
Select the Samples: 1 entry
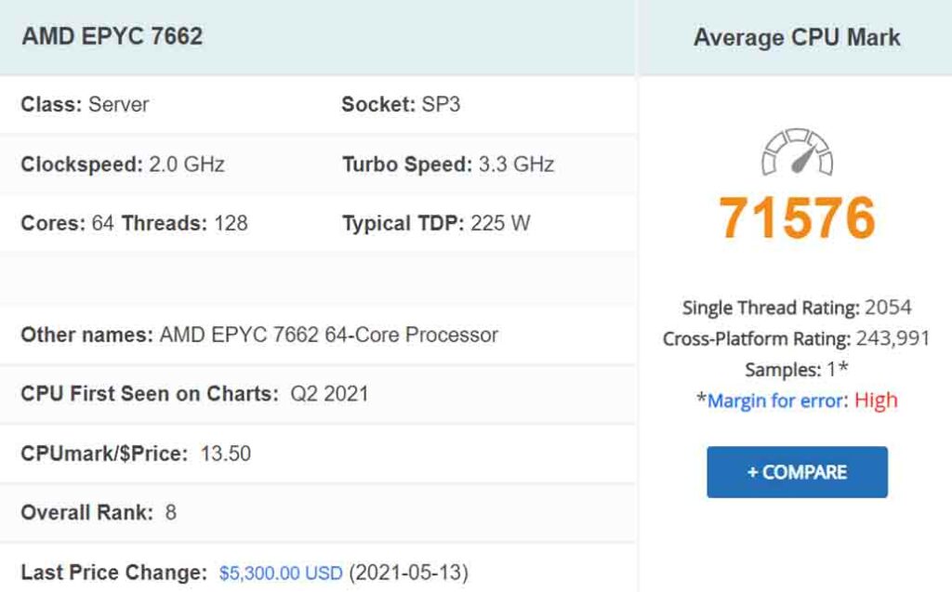797,369
